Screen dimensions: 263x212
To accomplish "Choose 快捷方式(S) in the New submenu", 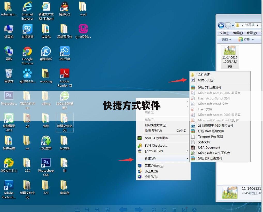I will click(220, 80).
